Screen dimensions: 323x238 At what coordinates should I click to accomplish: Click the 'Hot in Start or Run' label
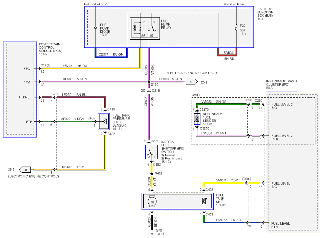tap(97, 4)
